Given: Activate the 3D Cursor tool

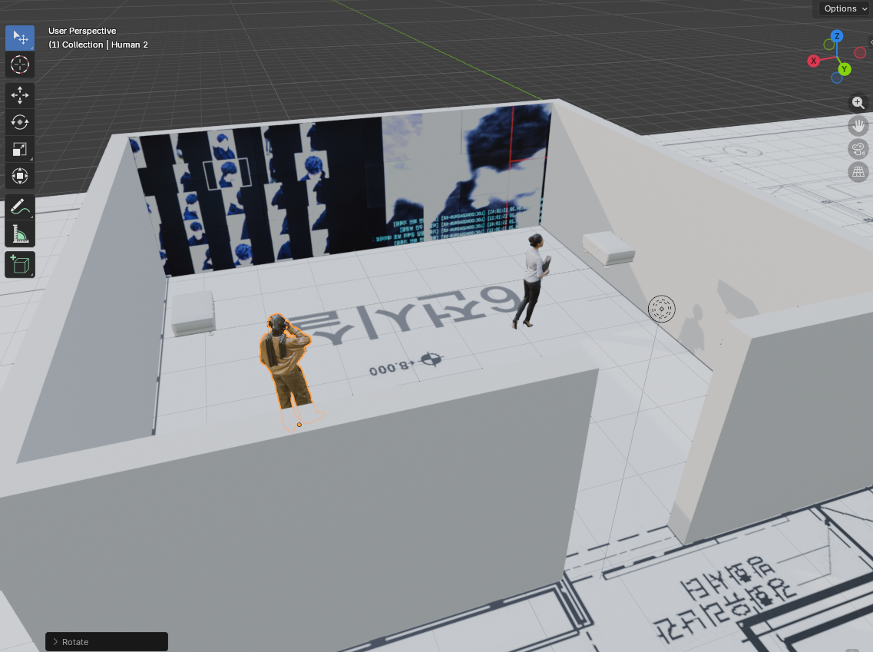Looking at the screenshot, I should [x=20, y=65].
